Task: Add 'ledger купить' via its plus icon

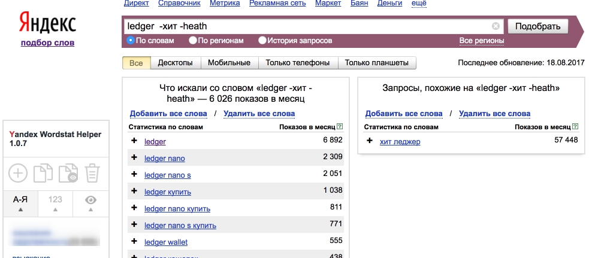Action: click(134, 191)
